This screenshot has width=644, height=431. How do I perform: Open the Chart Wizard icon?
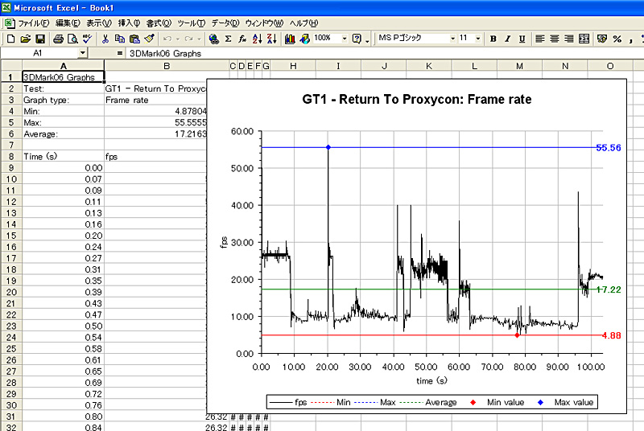[x=291, y=39]
